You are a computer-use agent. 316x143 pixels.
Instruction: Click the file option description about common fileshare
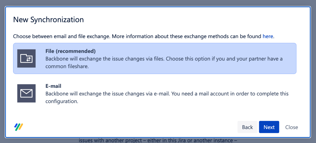coord(164,62)
